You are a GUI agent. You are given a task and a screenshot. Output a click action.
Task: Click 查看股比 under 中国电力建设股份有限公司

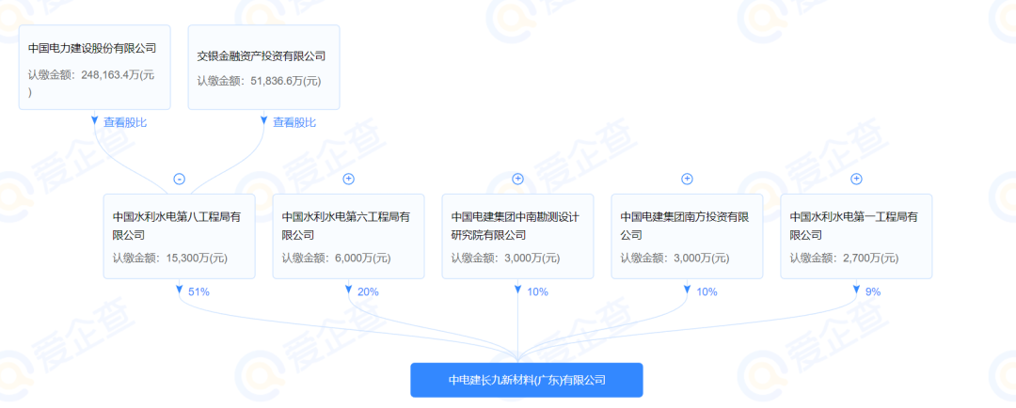click(124, 122)
